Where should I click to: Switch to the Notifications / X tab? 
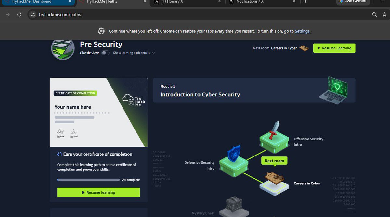[263, 2]
